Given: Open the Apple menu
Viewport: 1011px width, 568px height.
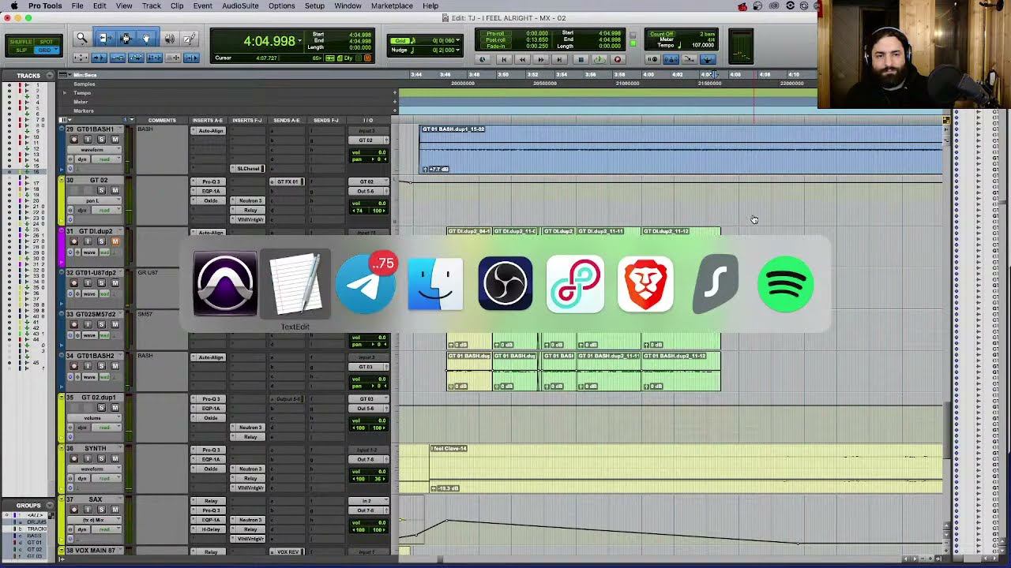Looking at the screenshot, I should tap(13, 6).
